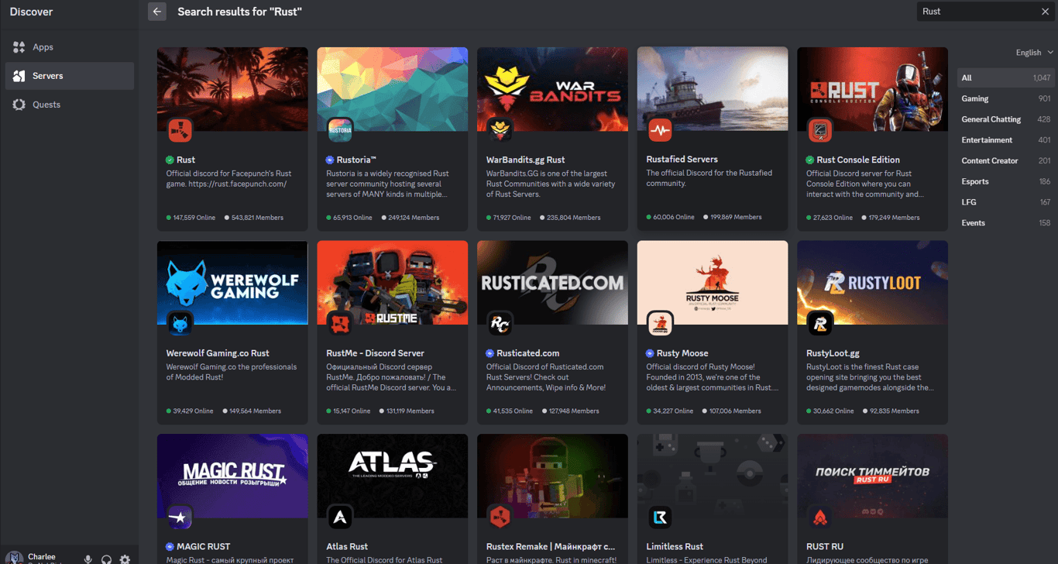Open the Quests section
The width and height of the screenshot is (1058, 564).
70,105
